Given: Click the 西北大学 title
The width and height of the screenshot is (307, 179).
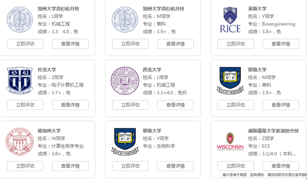Looking at the screenshot, I should point(152,70).
